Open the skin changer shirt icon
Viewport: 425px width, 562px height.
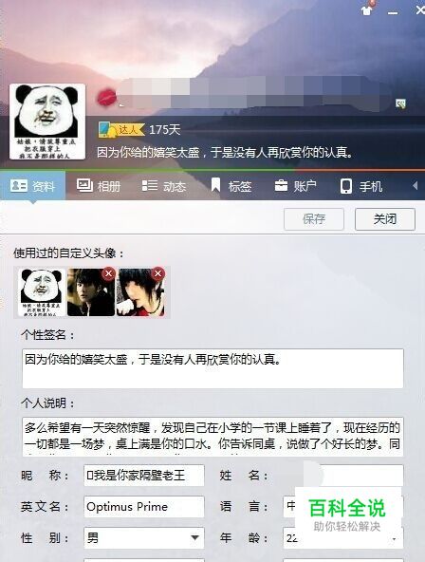click(366, 10)
